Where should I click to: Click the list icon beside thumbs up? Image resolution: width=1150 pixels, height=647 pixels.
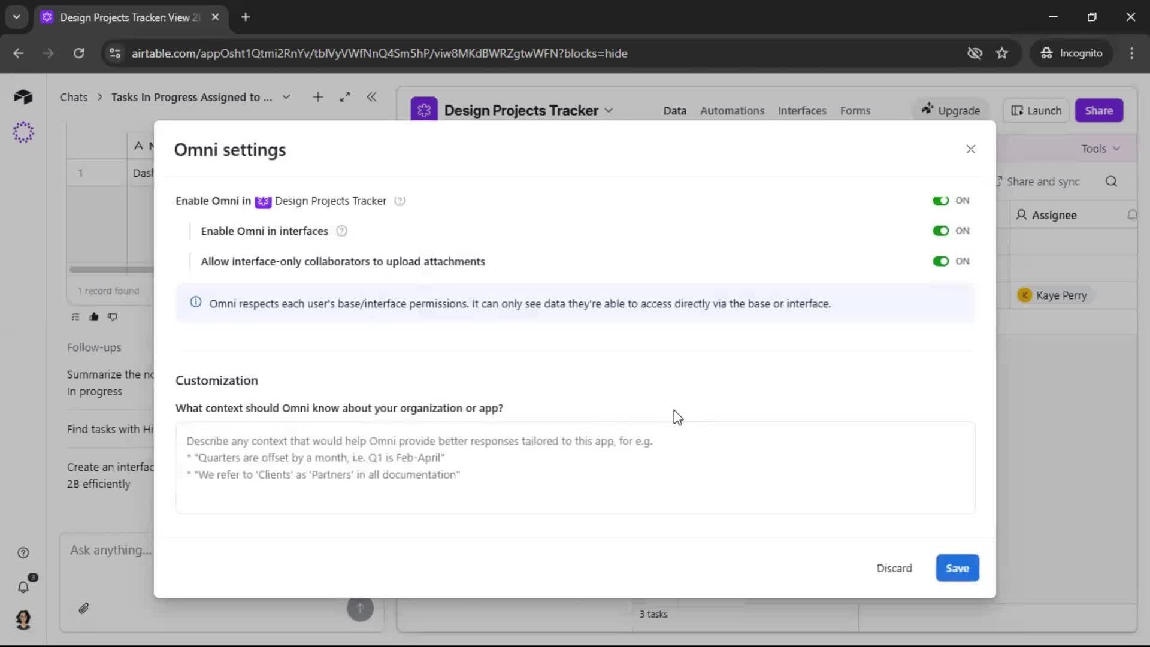coord(75,317)
